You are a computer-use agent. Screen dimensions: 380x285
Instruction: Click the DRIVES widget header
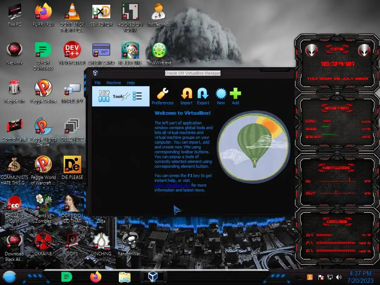[337, 222]
